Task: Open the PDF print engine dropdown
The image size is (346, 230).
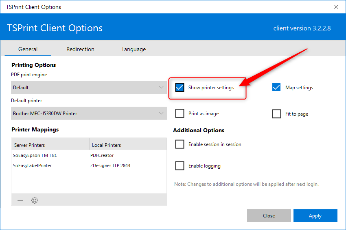Action: [x=89, y=87]
